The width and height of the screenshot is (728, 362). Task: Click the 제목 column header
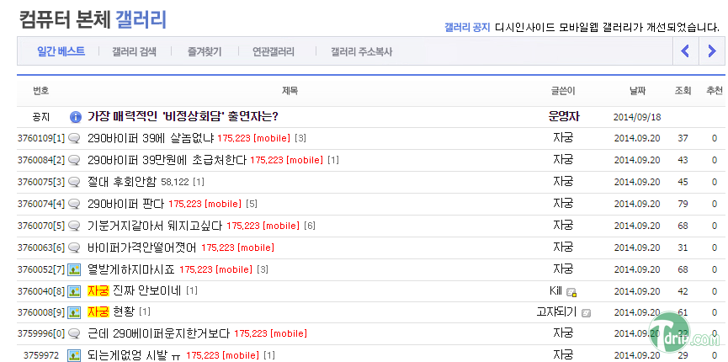[290, 91]
